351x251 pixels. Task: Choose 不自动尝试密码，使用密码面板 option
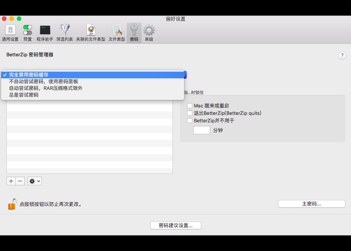(44, 81)
